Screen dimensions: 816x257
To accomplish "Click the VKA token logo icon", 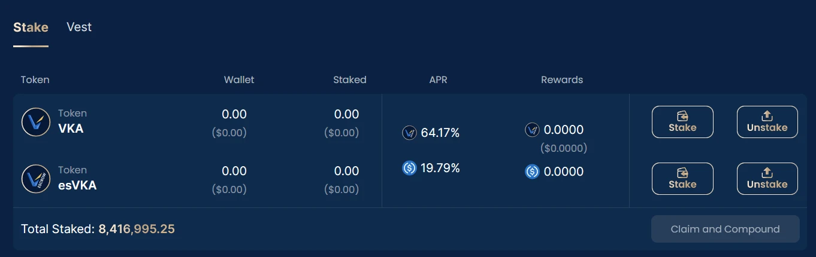I will tap(36, 122).
